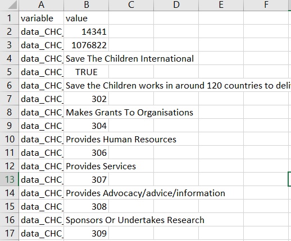The height and width of the screenshot is (241, 291).
Task: Click the 'Save The Children International' cell
Action: tap(87, 58)
